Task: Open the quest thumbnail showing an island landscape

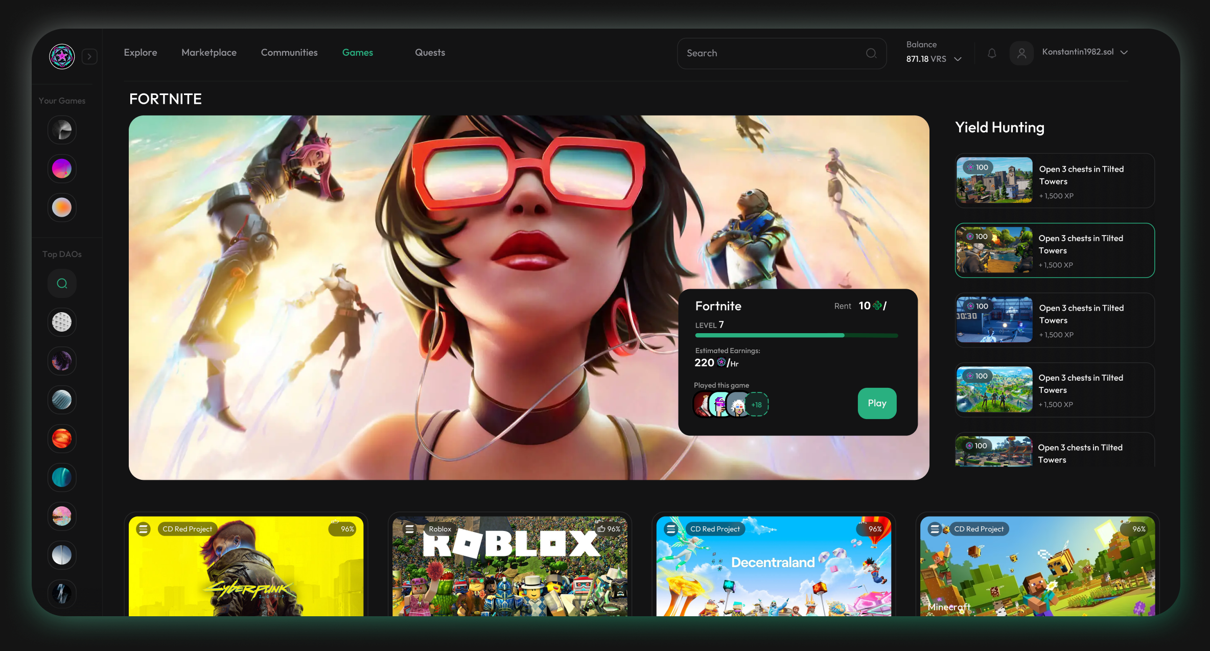Action: tap(994, 389)
